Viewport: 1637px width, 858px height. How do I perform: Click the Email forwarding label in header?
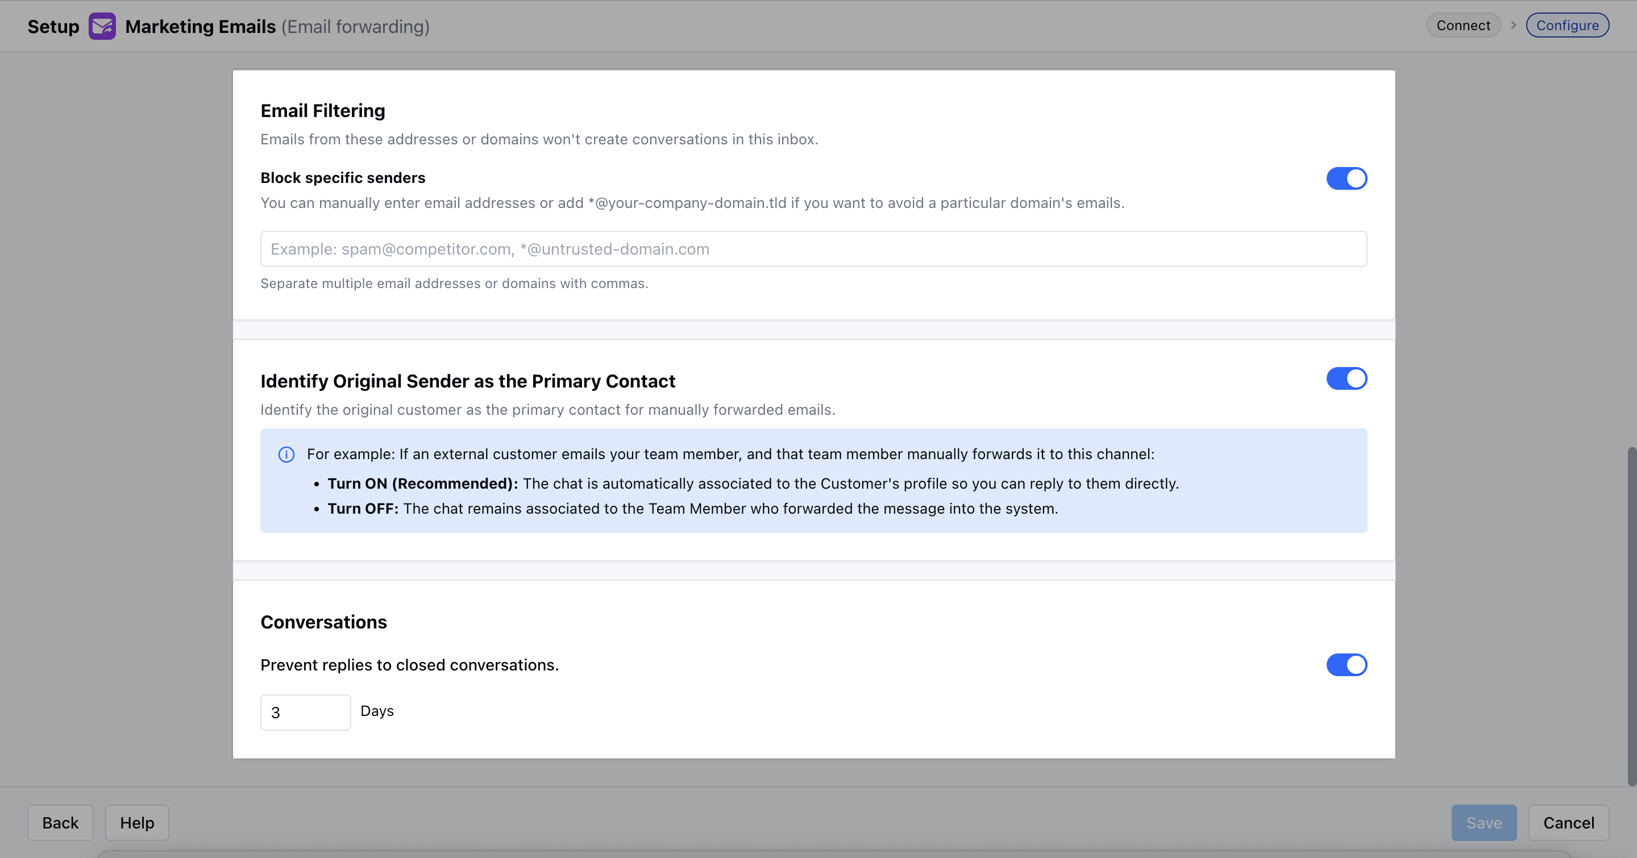[356, 27]
